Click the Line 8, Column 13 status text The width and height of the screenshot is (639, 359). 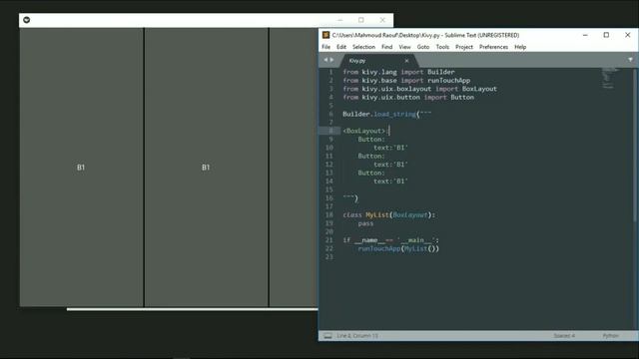pyautogui.click(x=357, y=336)
